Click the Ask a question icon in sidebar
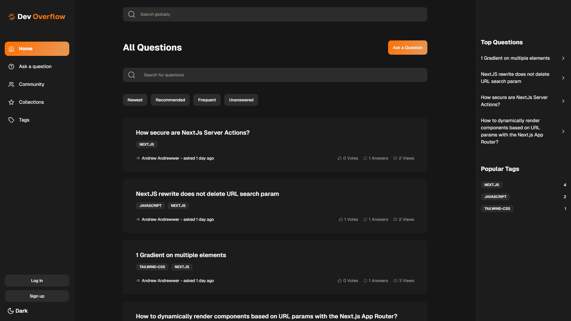The height and width of the screenshot is (321, 571). 11,66
